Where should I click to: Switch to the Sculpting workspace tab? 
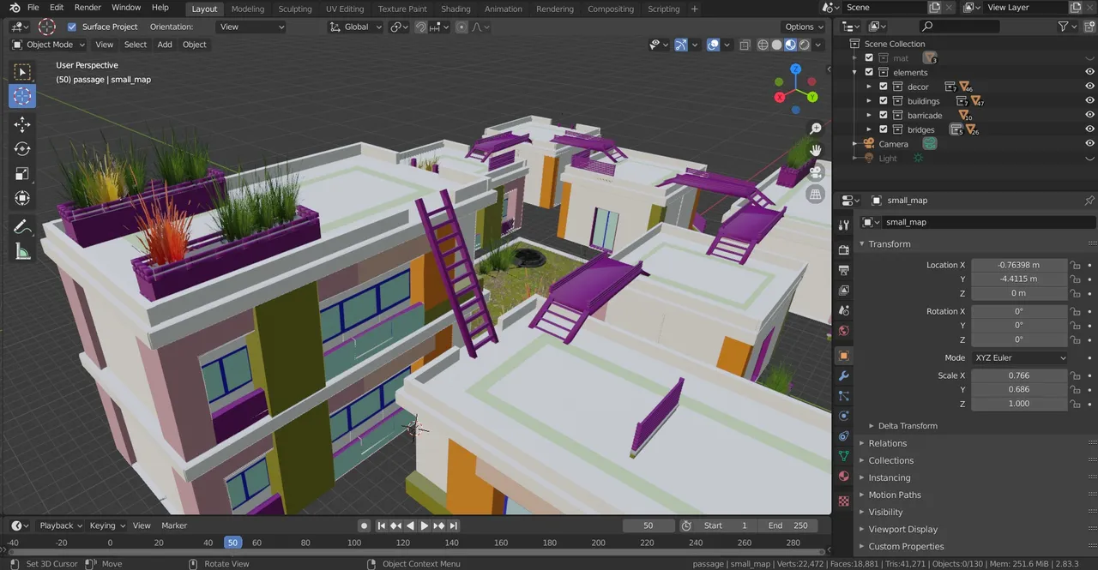point(295,9)
